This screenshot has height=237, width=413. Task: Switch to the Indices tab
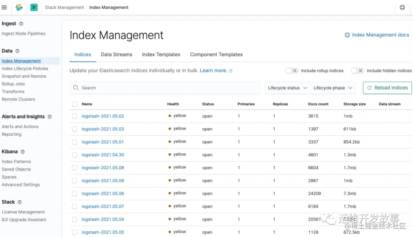pyautogui.click(x=83, y=55)
